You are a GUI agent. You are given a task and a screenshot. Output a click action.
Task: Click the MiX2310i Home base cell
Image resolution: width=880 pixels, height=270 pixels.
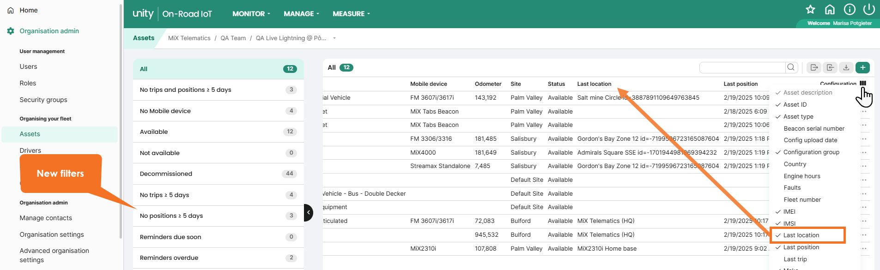pyautogui.click(x=607, y=249)
